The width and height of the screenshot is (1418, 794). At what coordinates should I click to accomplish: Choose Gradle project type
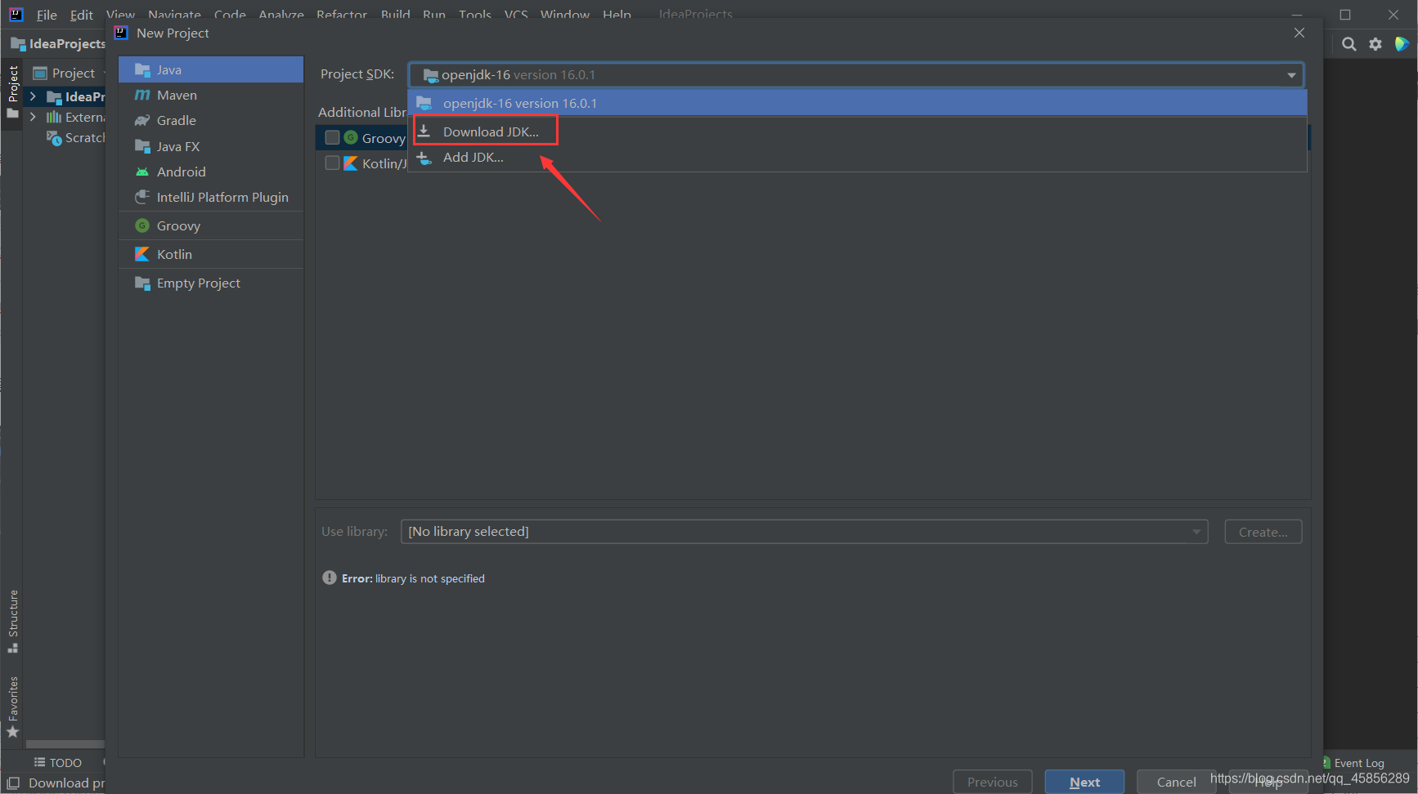coord(211,120)
